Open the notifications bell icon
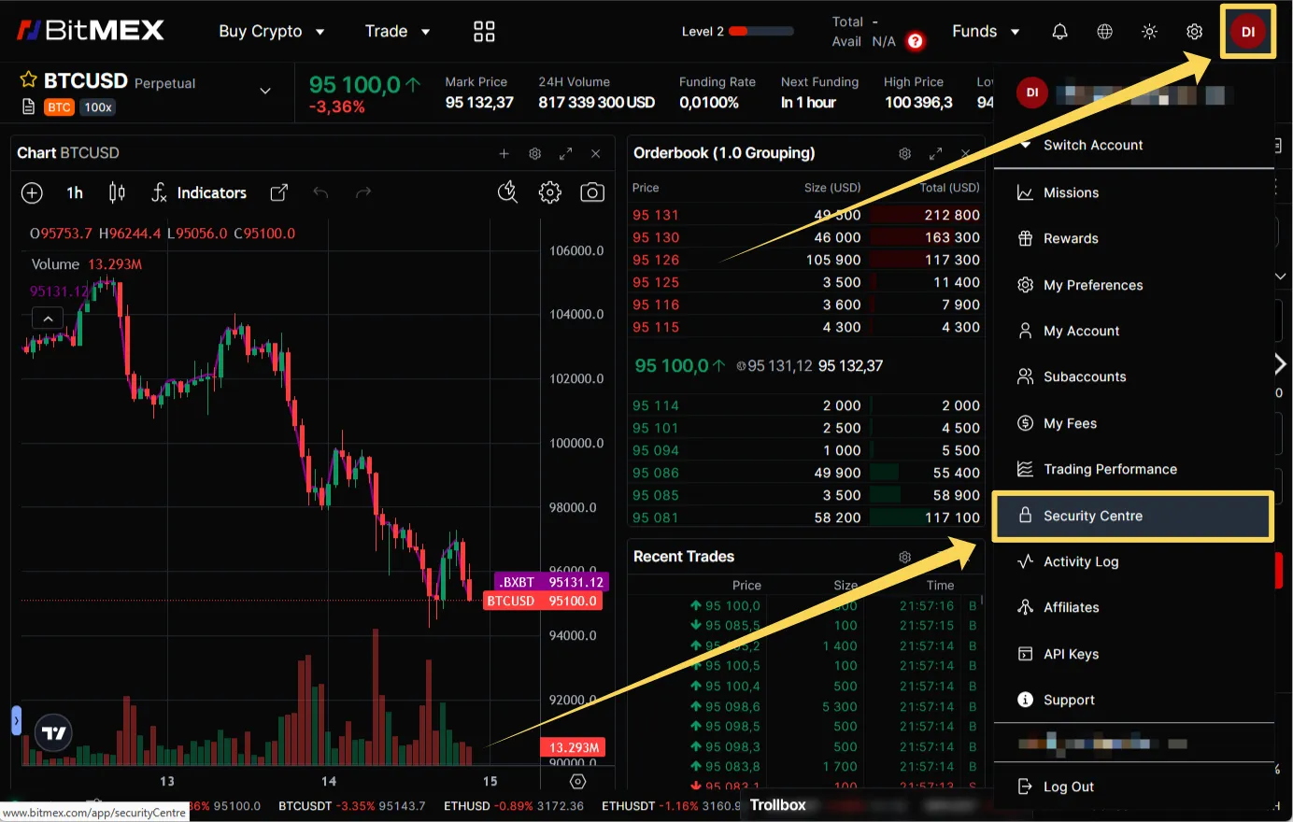The image size is (1293, 822). [1059, 32]
